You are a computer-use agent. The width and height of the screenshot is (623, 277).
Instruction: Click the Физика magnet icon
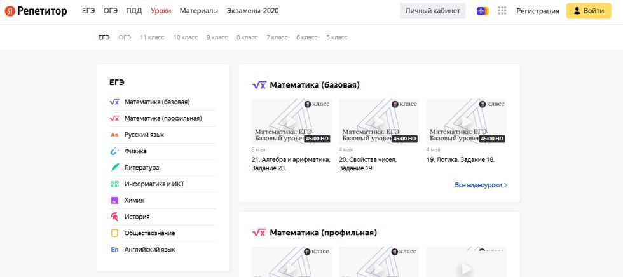(114, 151)
